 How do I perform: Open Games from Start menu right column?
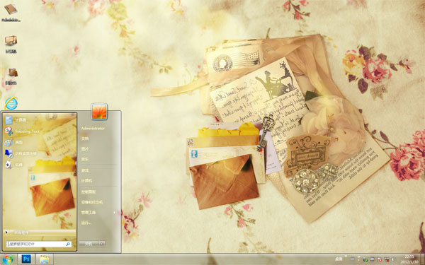pyautogui.click(x=85, y=170)
